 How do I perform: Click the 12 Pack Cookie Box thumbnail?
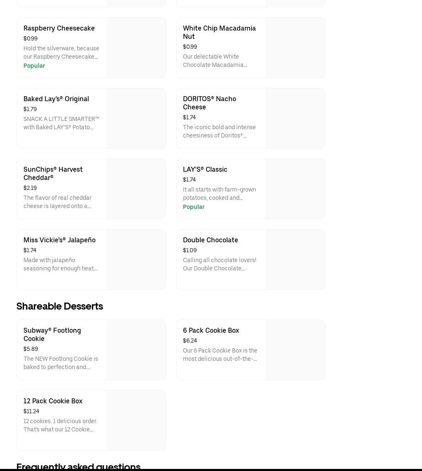coord(136,420)
